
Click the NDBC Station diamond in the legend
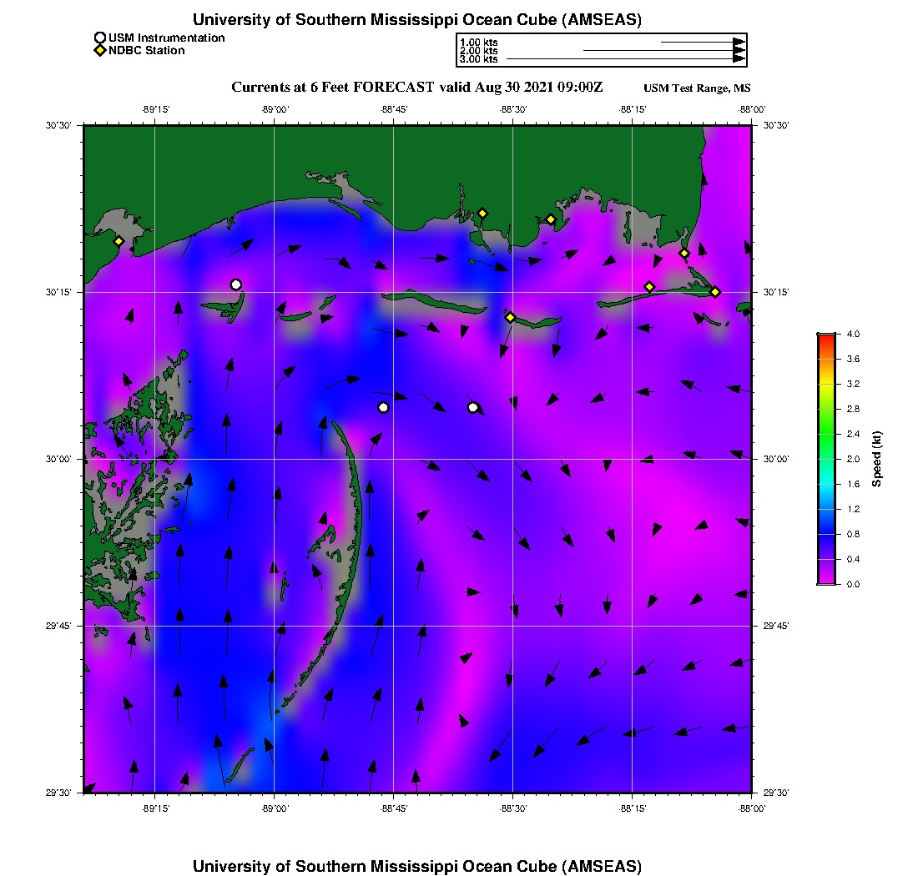100,51
